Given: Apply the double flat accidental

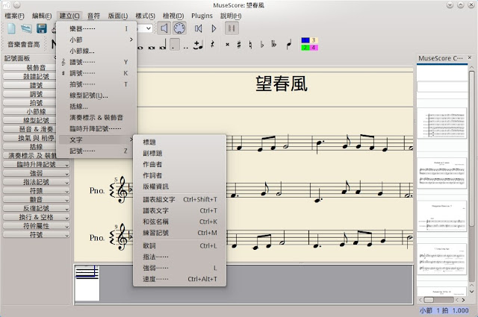Looking at the screenshot, I should (x=274, y=45).
